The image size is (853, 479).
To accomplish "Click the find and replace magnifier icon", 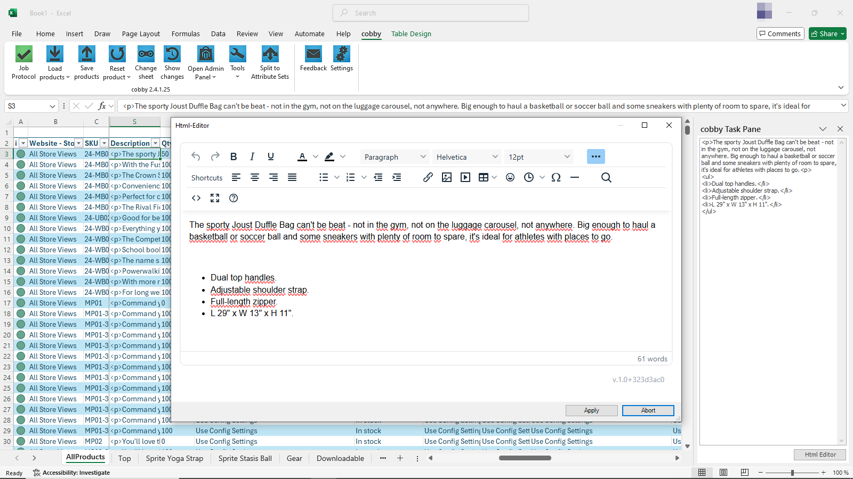I will click(606, 178).
